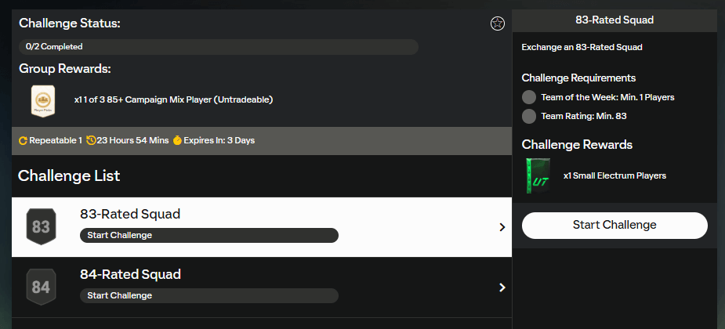The height and width of the screenshot is (329, 725).
Task: Click the Team Rating Min. 83 requirement circle
Action: coord(529,116)
